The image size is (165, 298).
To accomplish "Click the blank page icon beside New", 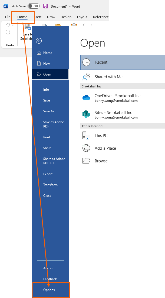I will pos(39,64).
